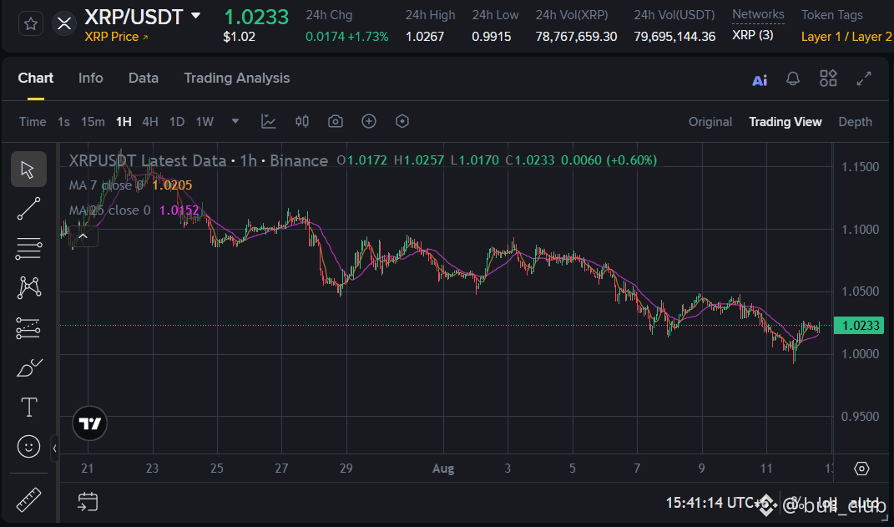The width and height of the screenshot is (894, 527).
Task: Click the 24h Vol(XRP) value 78,767,659.30
Action: tap(576, 37)
